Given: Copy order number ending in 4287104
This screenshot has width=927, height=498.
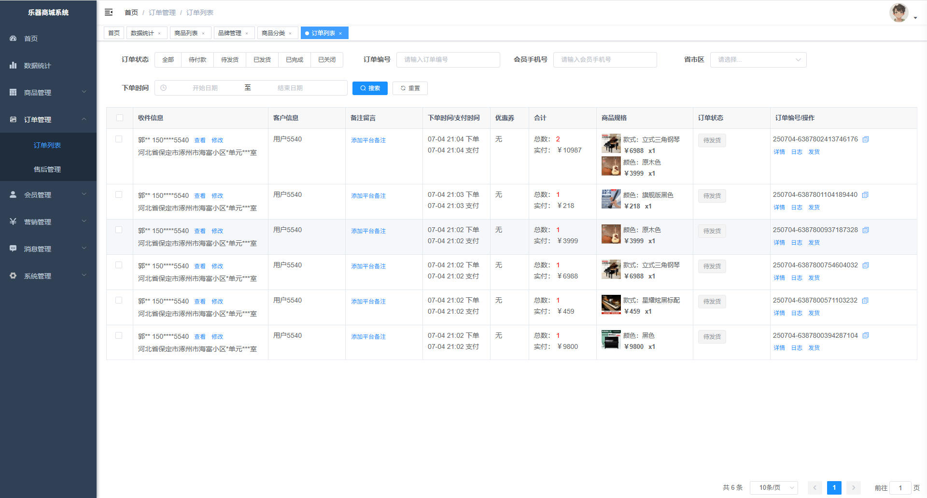Looking at the screenshot, I should 866,336.
